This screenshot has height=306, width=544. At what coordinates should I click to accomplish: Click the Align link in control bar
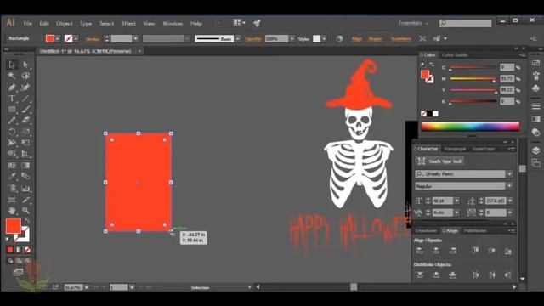(x=357, y=39)
